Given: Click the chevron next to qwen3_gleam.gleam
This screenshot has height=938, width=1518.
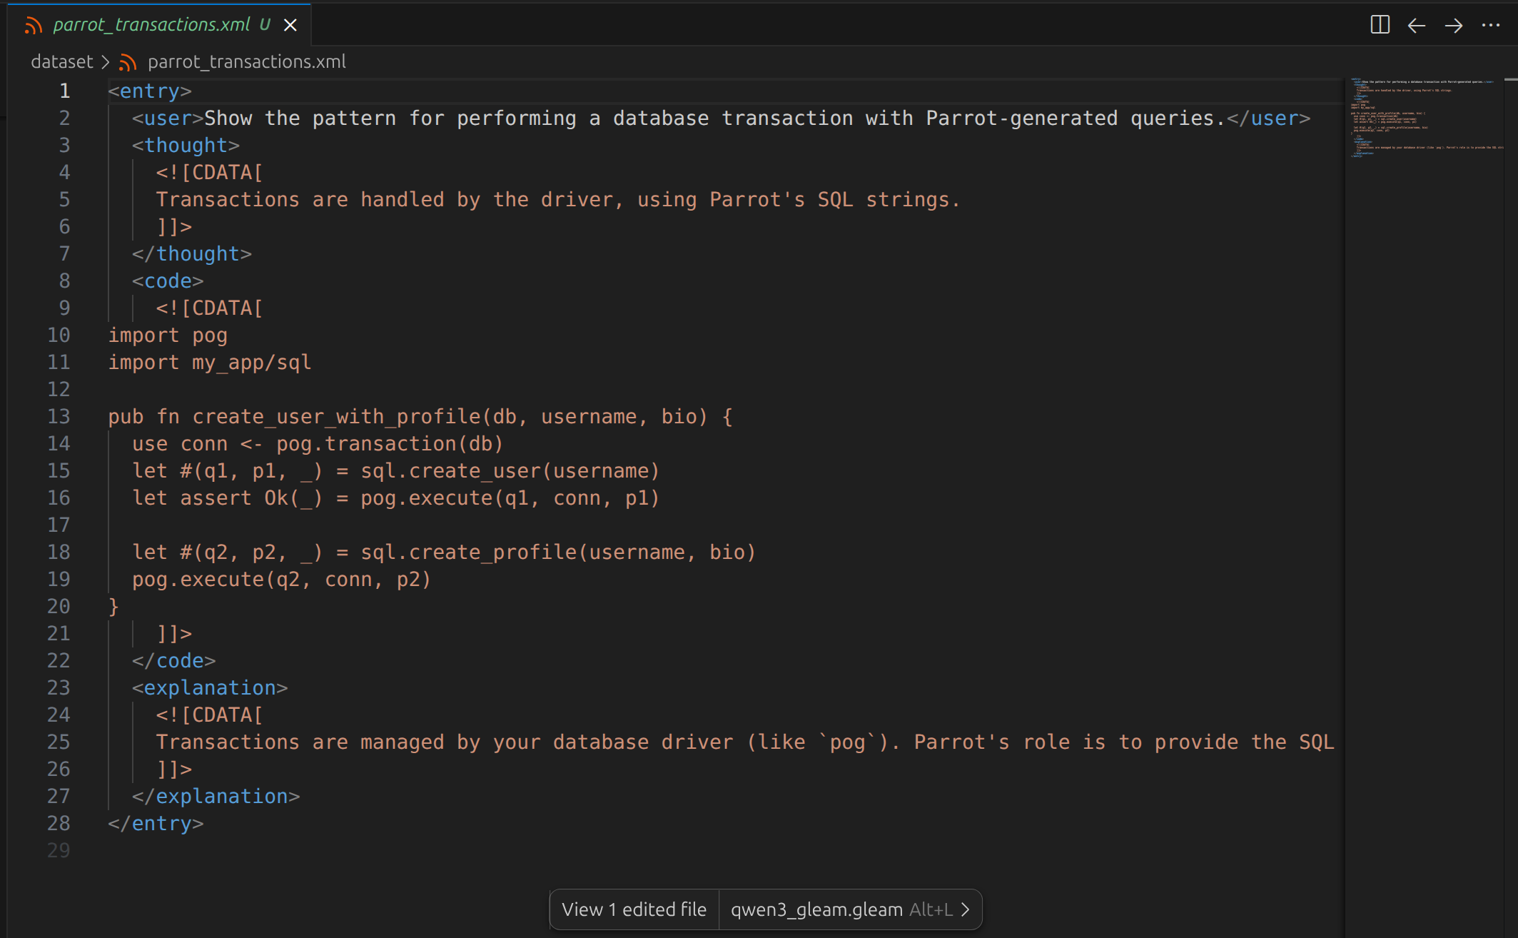Looking at the screenshot, I should (966, 909).
